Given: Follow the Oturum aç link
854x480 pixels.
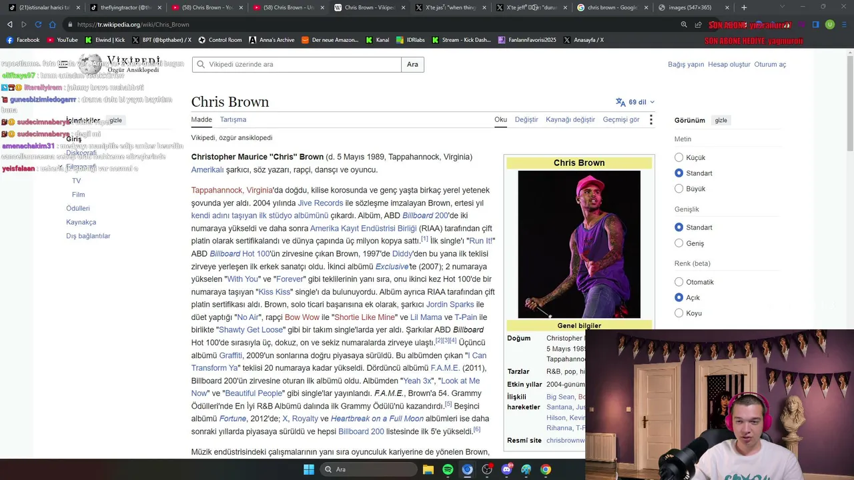Looking at the screenshot, I should (770, 65).
